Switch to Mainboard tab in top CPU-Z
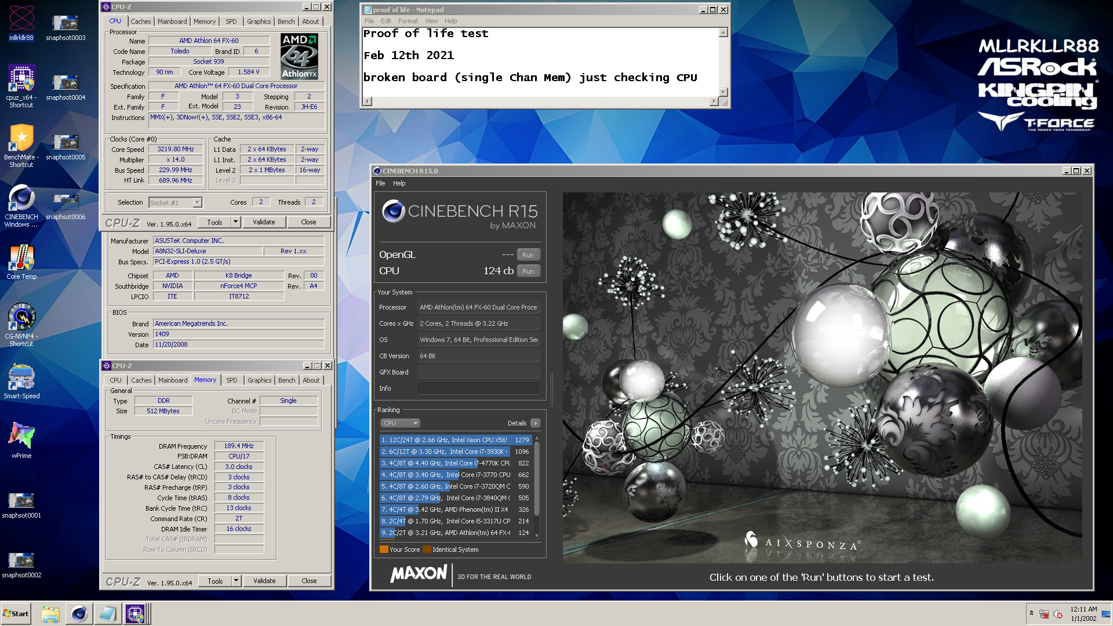Image resolution: width=1113 pixels, height=626 pixels. pos(173,21)
